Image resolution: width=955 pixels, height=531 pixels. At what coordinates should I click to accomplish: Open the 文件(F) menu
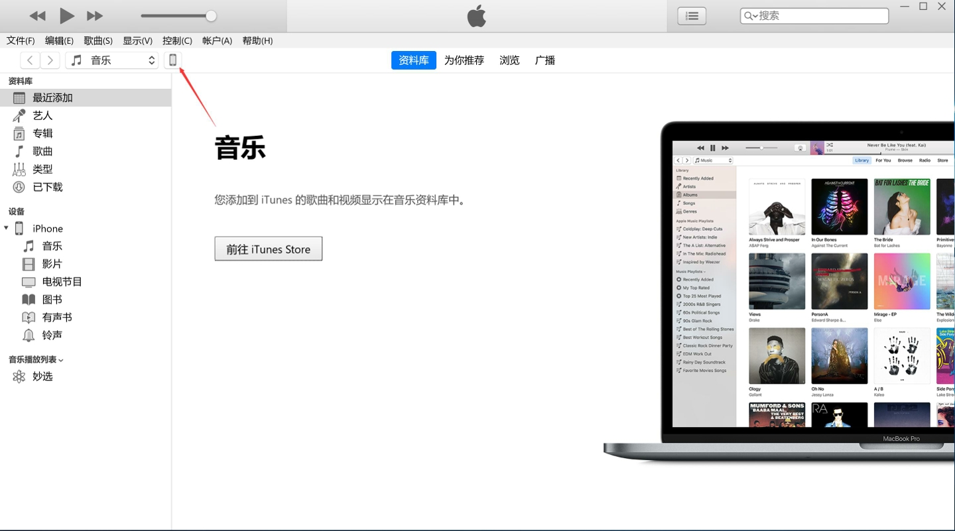pos(21,40)
